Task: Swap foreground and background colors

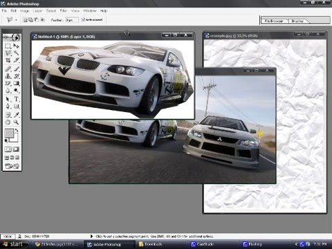Action: tap(17, 130)
